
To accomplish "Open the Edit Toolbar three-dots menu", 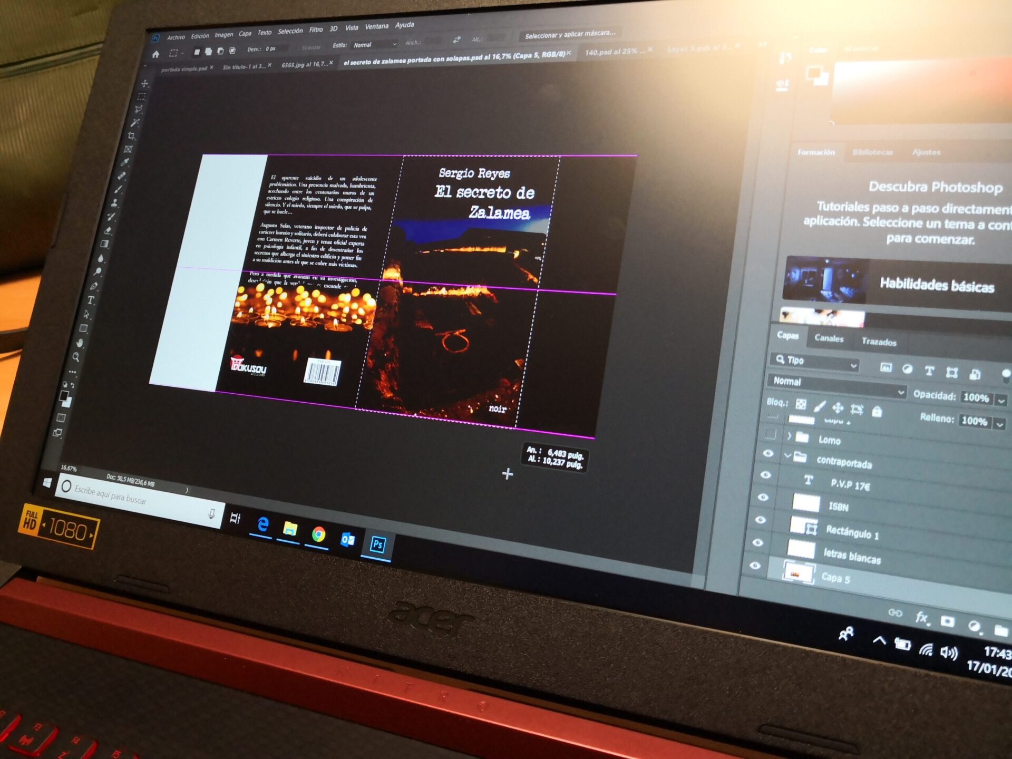I will [73, 372].
